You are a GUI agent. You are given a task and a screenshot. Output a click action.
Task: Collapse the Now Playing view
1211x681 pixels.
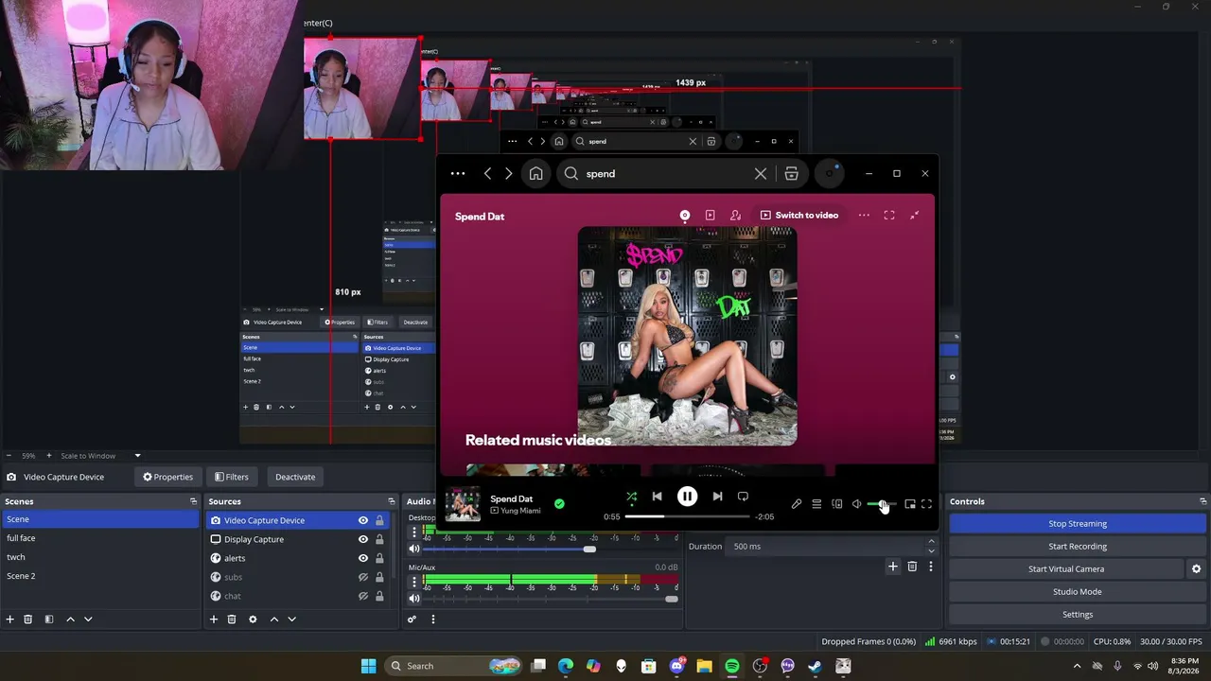tap(914, 216)
